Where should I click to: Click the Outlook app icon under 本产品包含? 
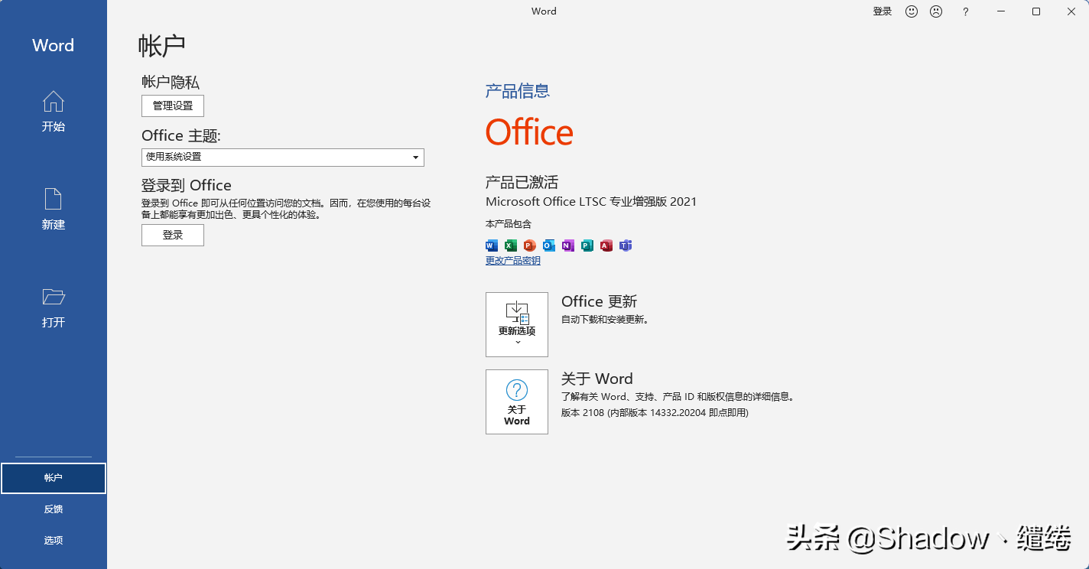point(549,245)
